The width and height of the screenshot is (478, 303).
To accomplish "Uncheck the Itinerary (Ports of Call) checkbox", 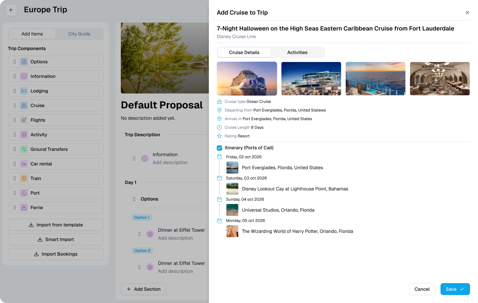I will (x=219, y=148).
